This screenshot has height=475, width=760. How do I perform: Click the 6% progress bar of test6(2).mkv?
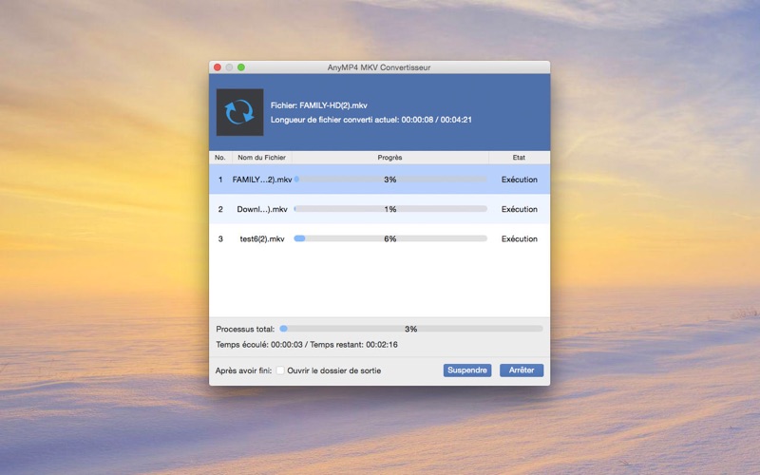390,238
